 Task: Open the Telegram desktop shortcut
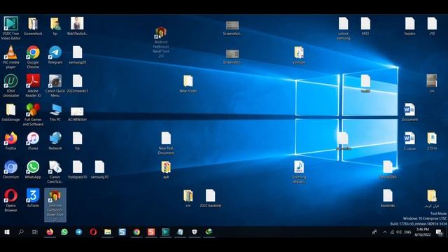(x=55, y=55)
